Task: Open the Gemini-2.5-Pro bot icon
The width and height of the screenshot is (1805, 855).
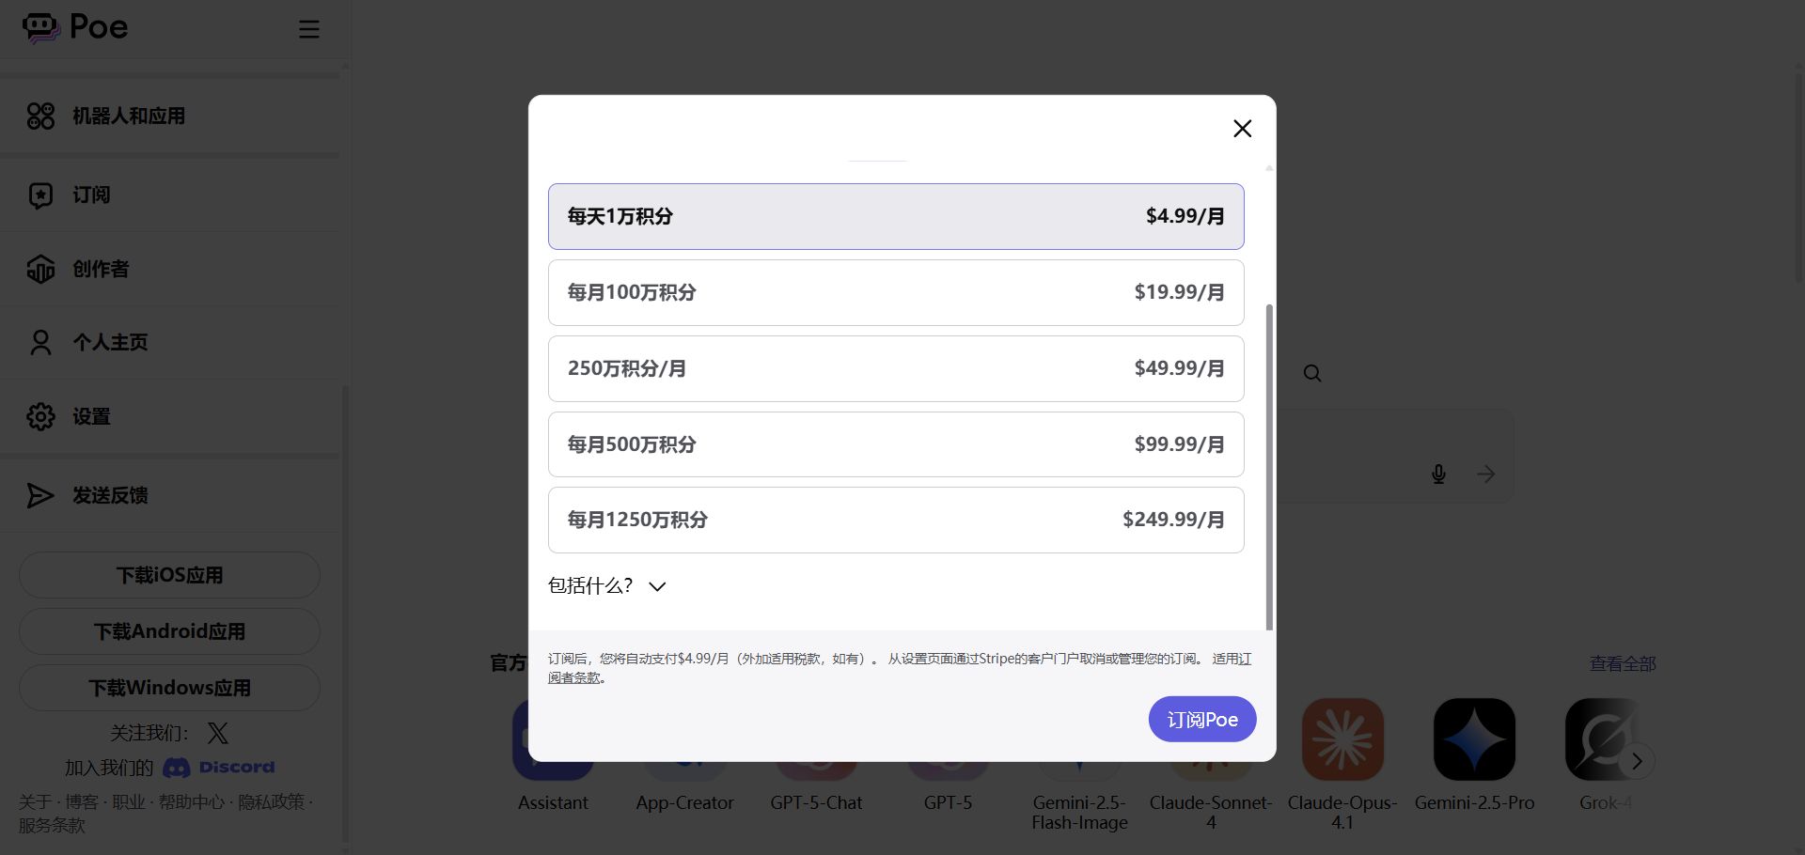Action: 1474,739
